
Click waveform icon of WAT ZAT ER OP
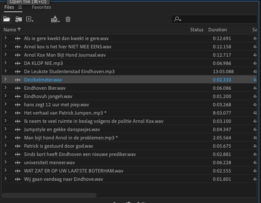[x=18, y=171]
